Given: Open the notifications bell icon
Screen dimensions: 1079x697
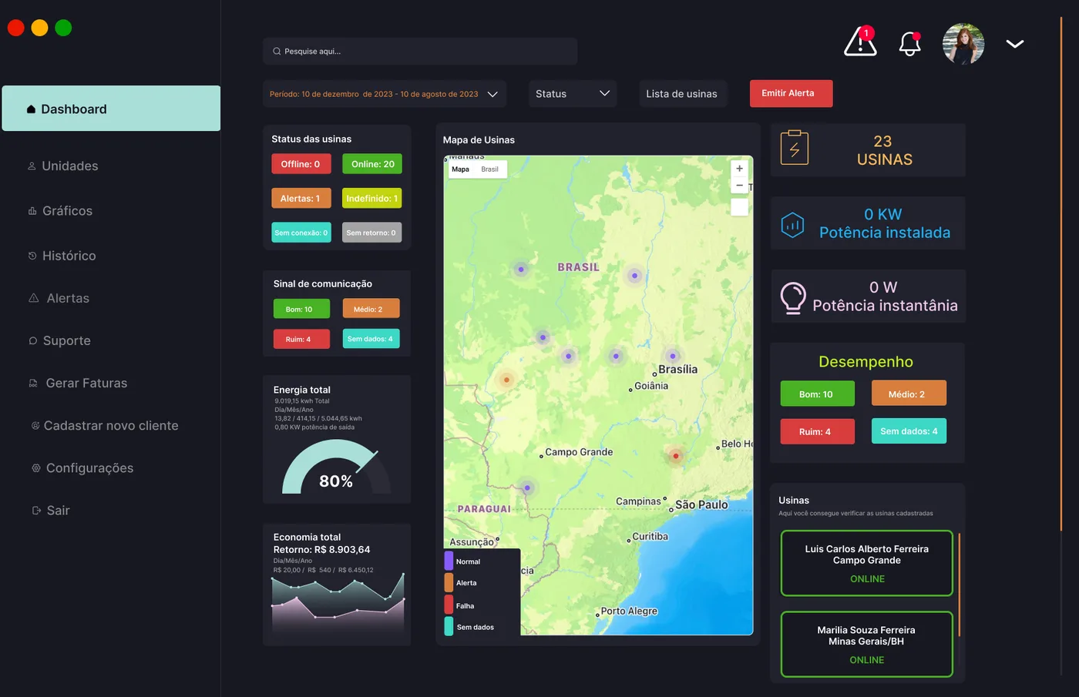Looking at the screenshot, I should [x=910, y=43].
